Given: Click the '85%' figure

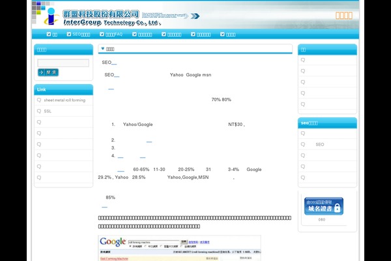Looking at the screenshot, I should pyautogui.click(x=111, y=198).
